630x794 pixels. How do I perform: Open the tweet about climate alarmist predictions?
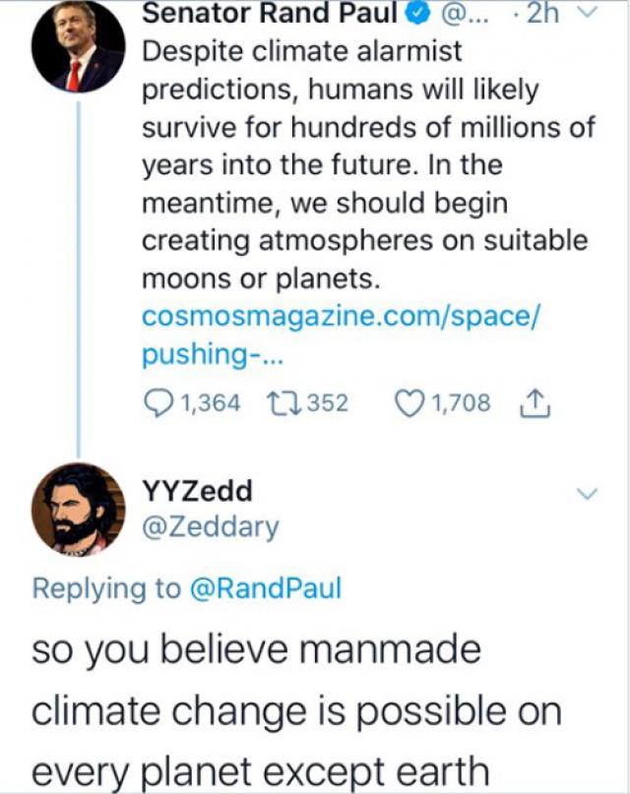(364, 165)
